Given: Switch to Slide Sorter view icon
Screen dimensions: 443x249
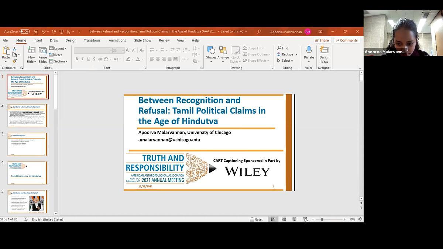Looking at the screenshot, I should point(284,219).
